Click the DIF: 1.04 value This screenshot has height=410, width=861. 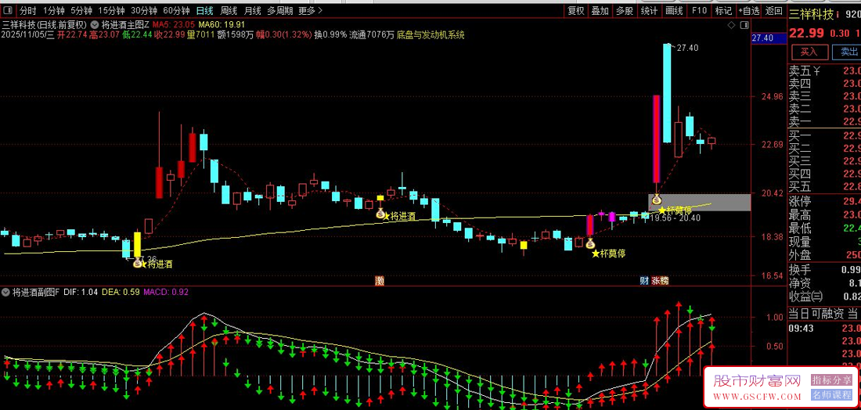click(80, 293)
